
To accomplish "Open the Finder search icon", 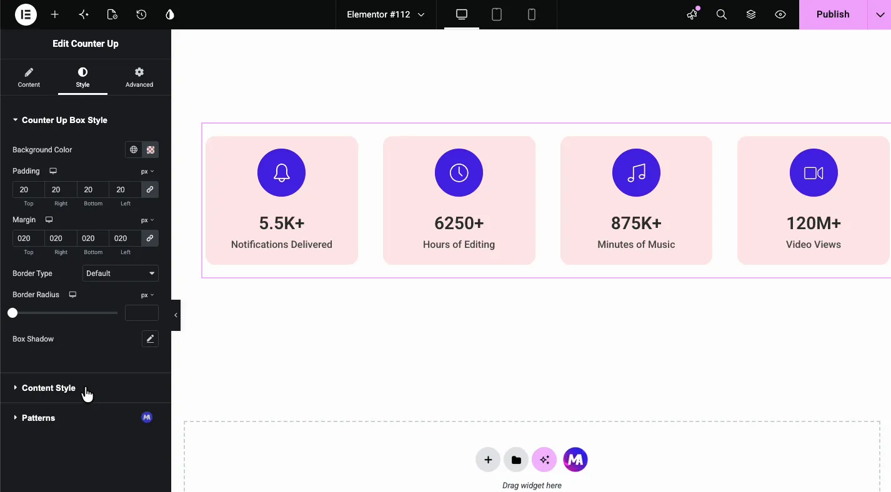I will (722, 14).
